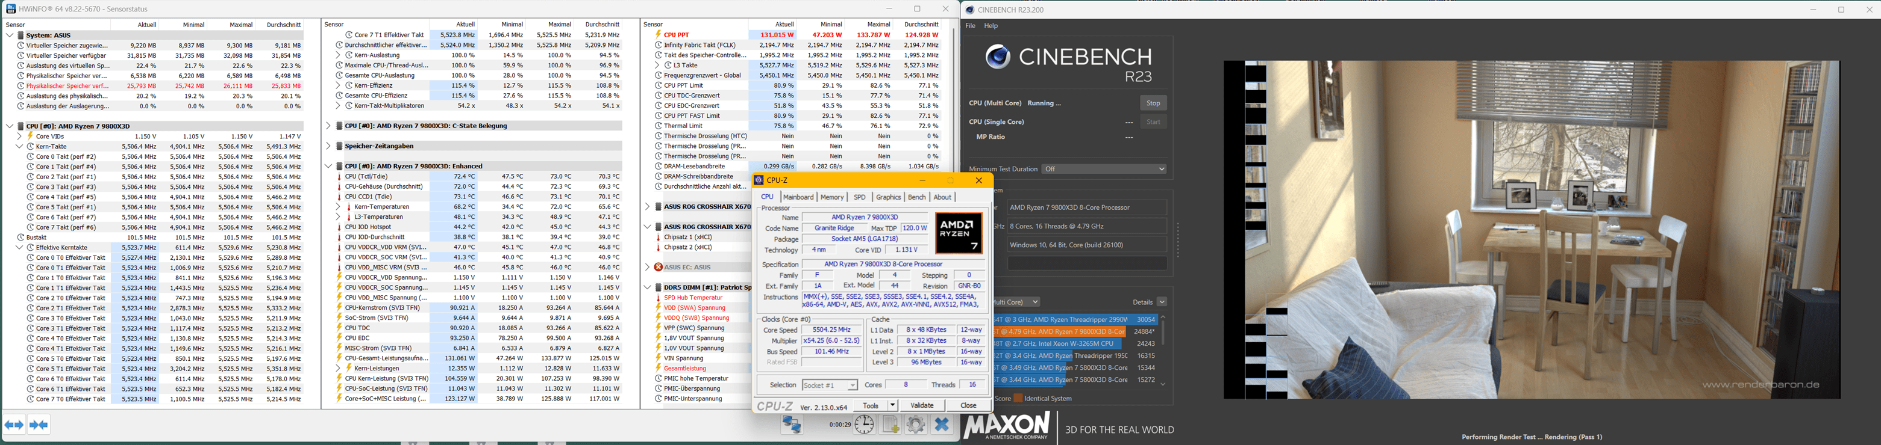
Task: Click the AMD Ryzen 7 logo in CPU-Z
Action: click(x=959, y=233)
